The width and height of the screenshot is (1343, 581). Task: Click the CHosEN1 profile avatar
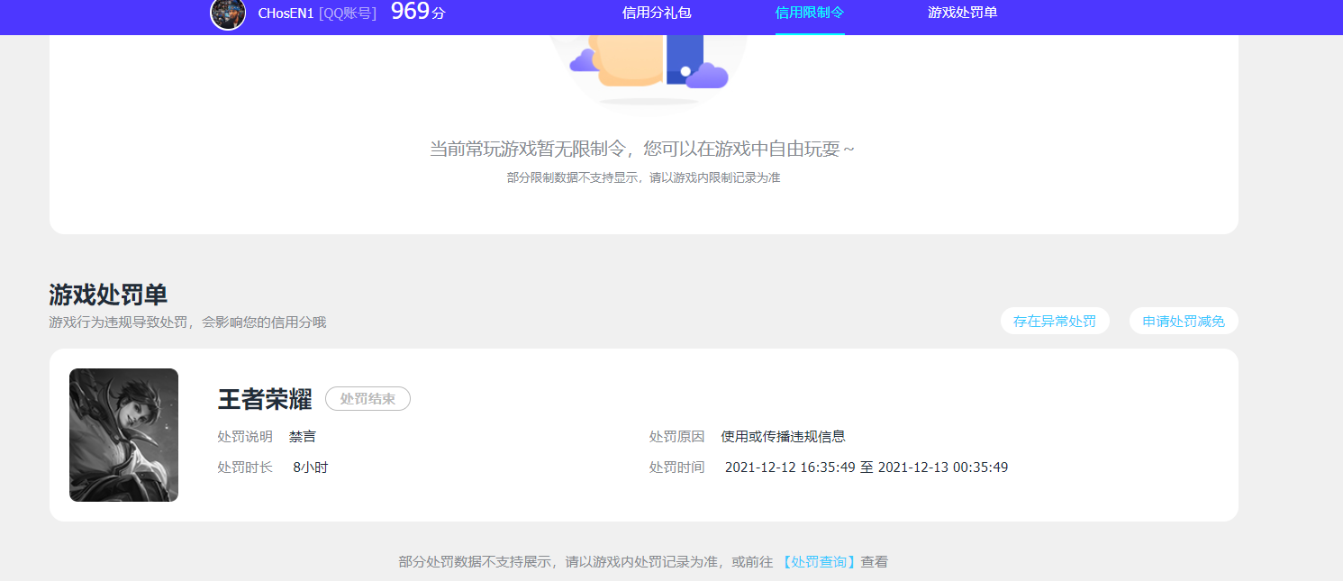(228, 15)
